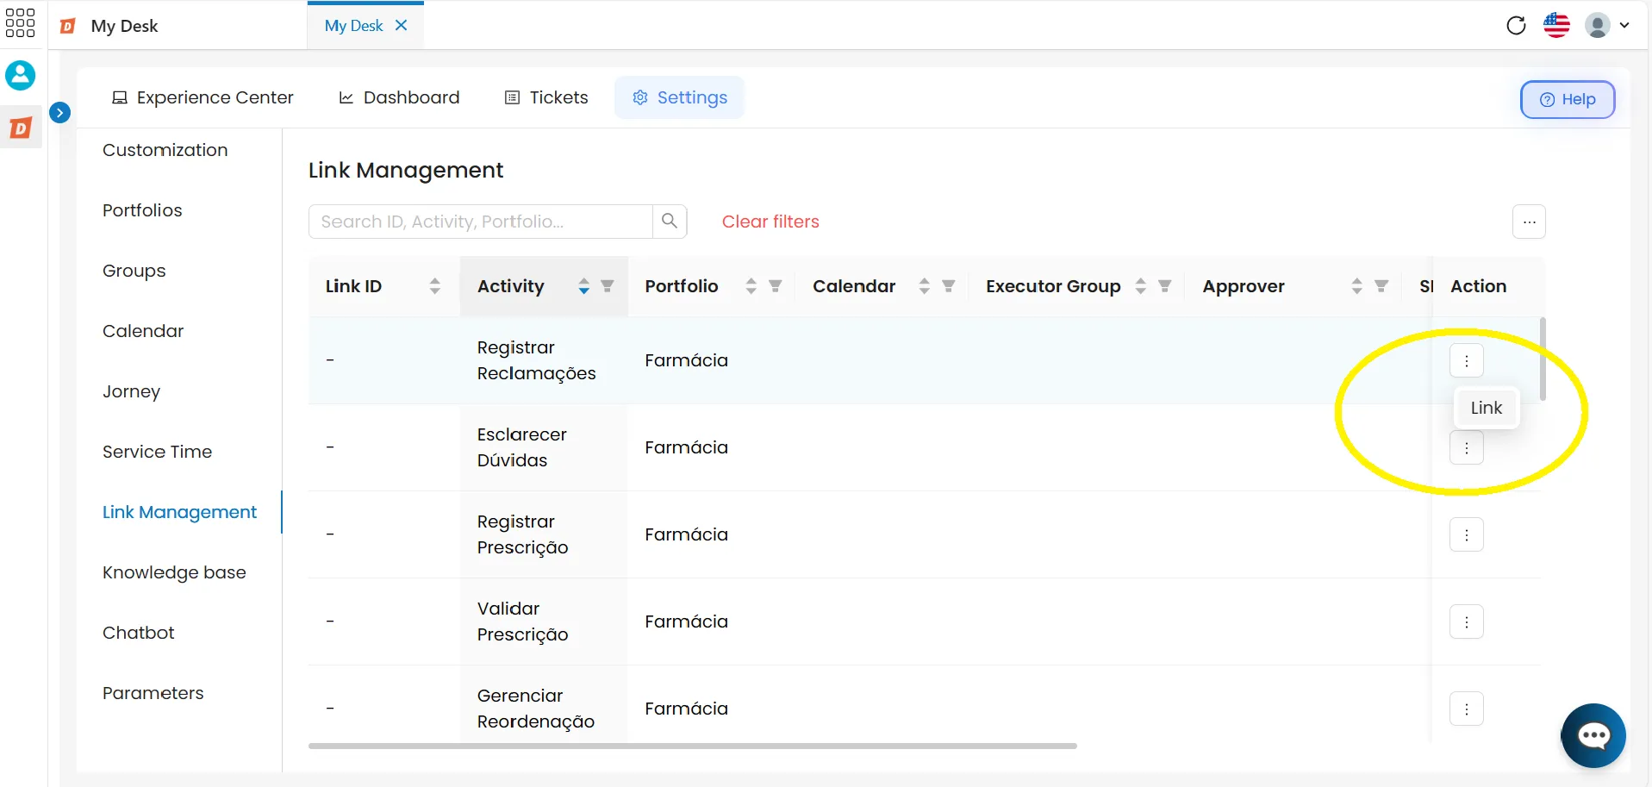Open the Dashboard tab

(x=399, y=97)
